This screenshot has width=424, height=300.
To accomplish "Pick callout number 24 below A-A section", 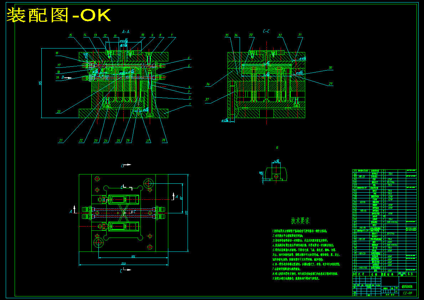I will tap(106, 141).
